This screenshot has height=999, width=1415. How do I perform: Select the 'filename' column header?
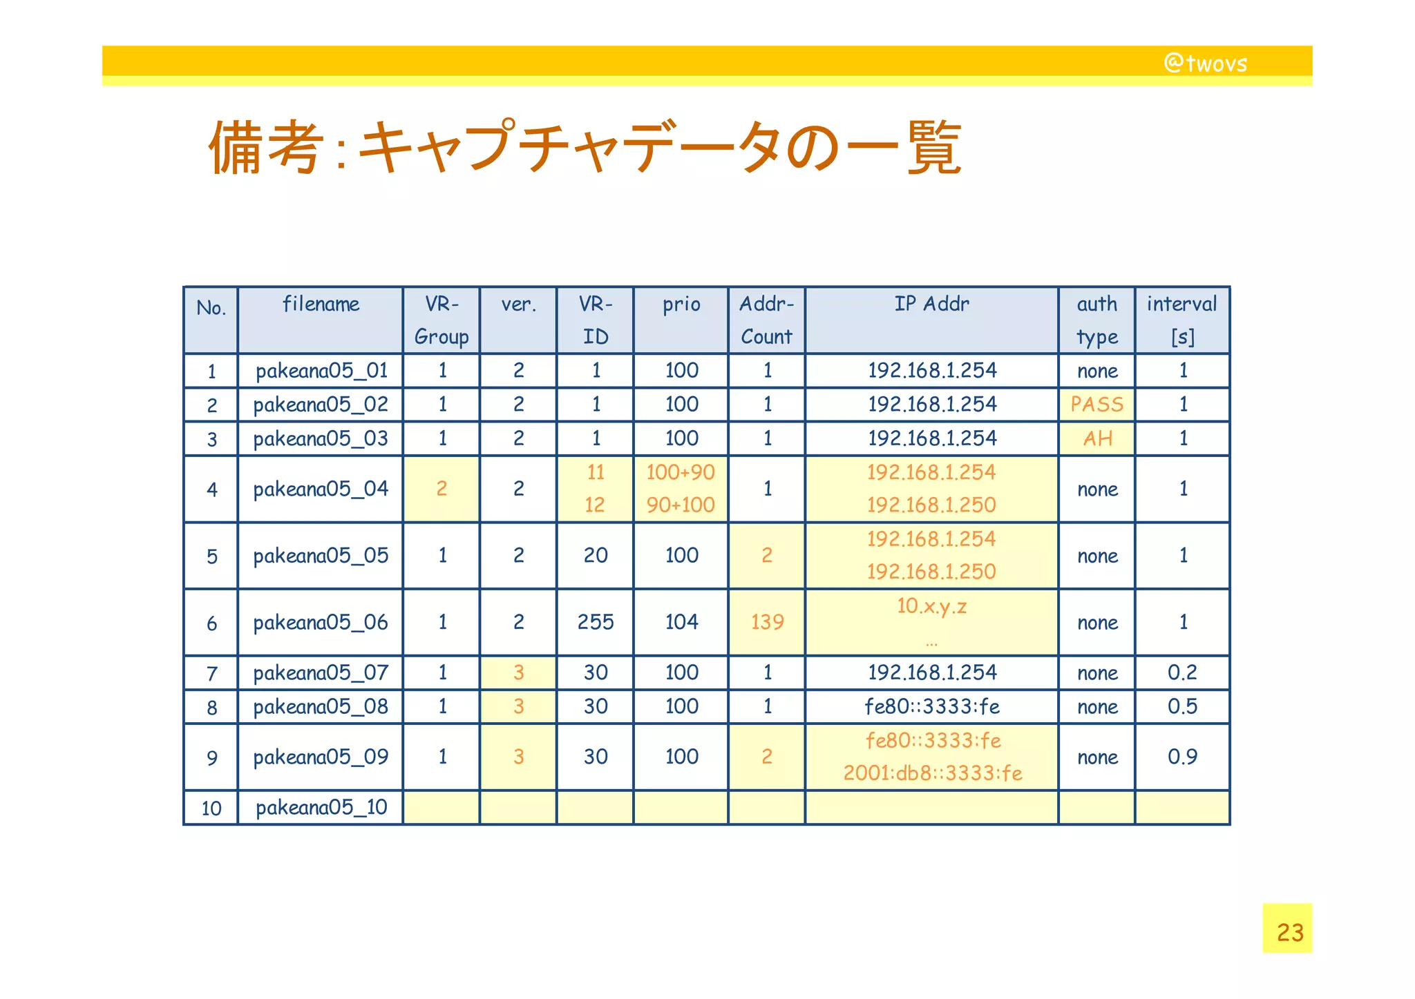[321, 320]
